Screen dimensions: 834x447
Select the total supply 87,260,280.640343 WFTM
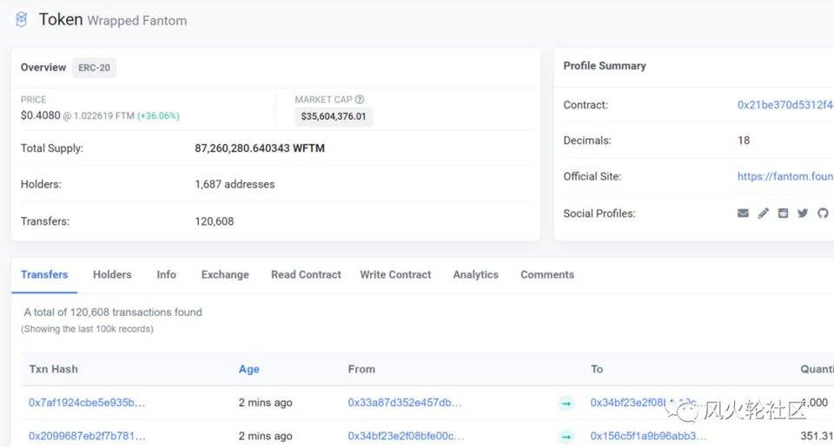(x=260, y=148)
